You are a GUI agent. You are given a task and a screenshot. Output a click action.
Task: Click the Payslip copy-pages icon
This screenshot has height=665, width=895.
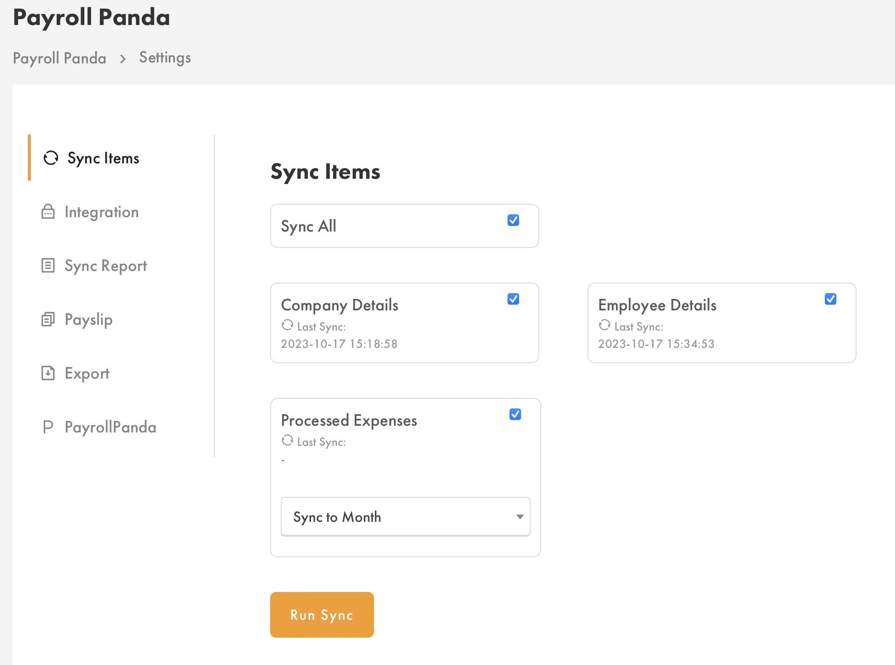(x=48, y=319)
